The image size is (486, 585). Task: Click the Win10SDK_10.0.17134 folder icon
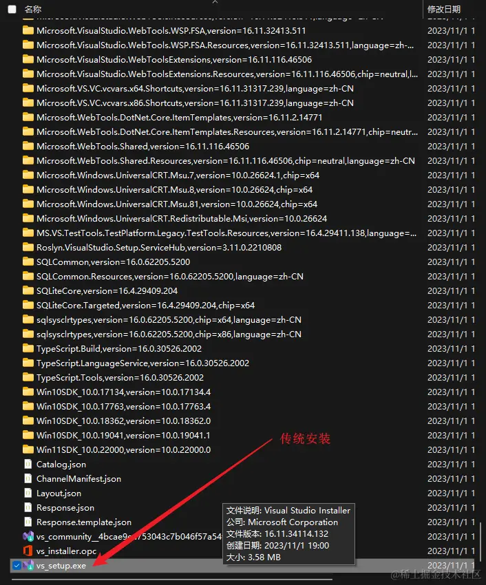28,392
